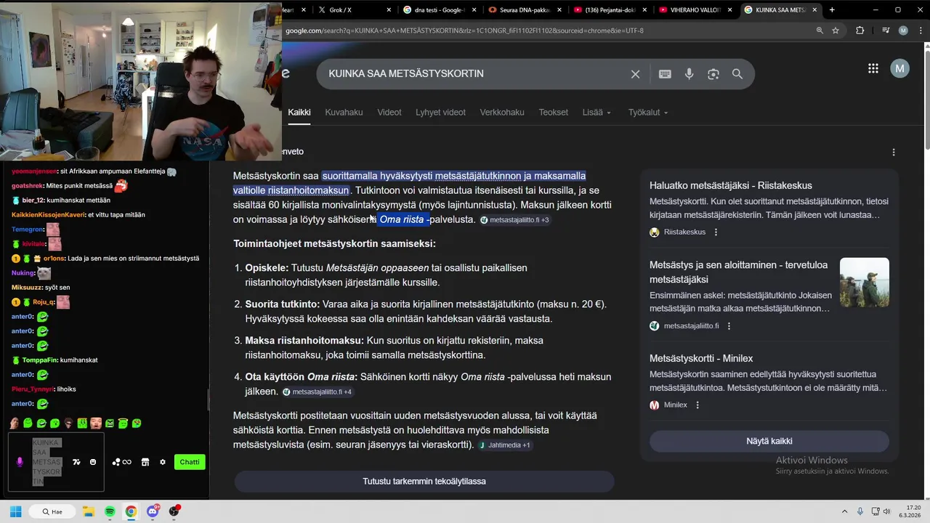This screenshot has height=523, width=930.
Task: Open a new Chrome tab
Action: 832,10
